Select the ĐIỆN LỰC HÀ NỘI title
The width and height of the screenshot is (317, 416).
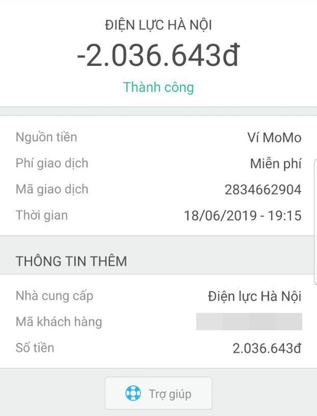pyautogui.click(x=158, y=25)
